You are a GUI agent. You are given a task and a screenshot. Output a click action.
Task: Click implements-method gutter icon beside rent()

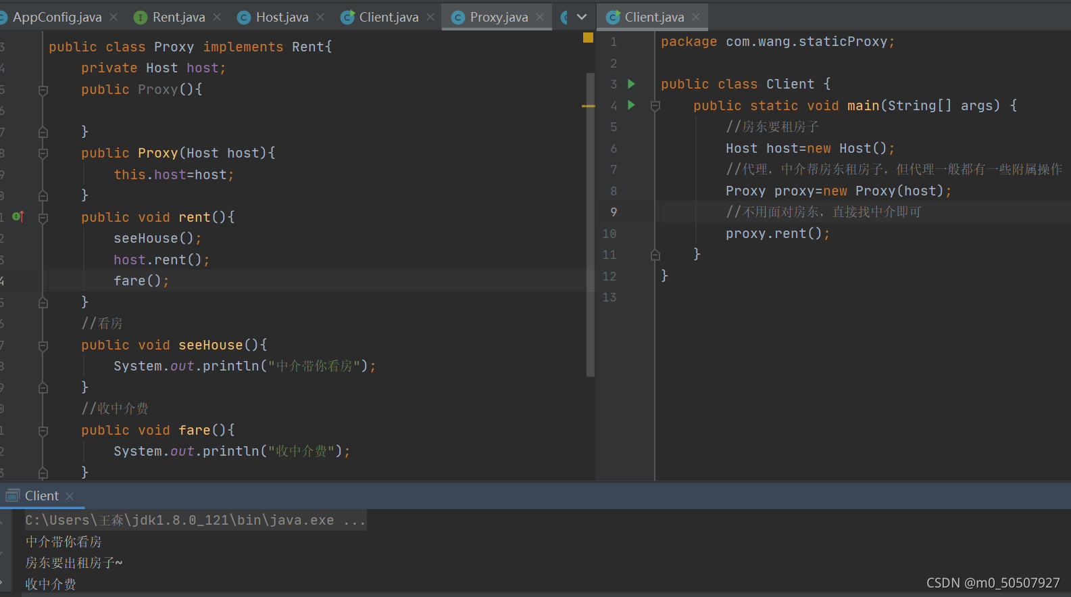18,216
